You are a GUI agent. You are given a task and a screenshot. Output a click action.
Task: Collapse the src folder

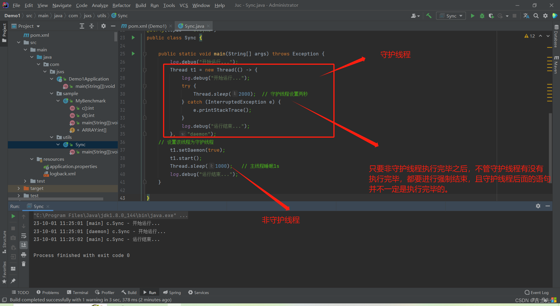19,43
